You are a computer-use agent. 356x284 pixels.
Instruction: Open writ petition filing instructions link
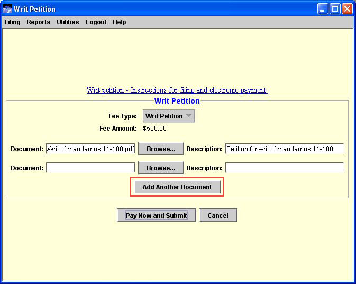177,90
